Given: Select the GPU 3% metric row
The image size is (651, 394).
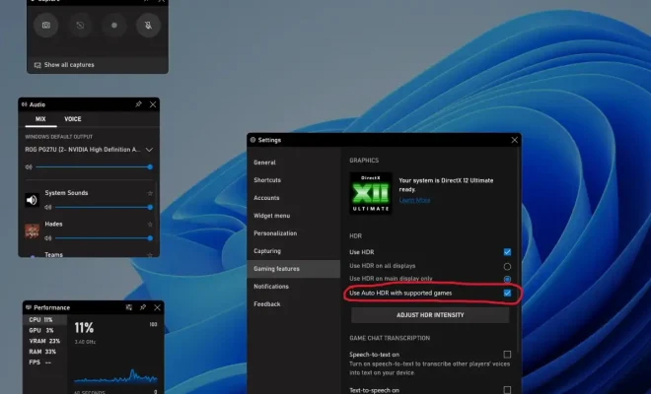Looking at the screenshot, I should pos(44,331).
